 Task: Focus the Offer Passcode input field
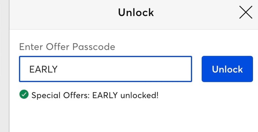(x=105, y=69)
